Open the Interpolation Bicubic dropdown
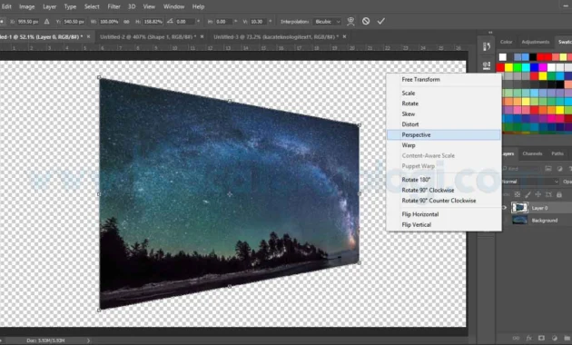The image size is (572, 345). pyautogui.click(x=327, y=22)
